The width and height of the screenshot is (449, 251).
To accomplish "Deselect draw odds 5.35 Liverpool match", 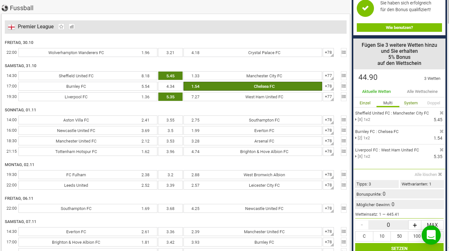I will click(x=170, y=97).
